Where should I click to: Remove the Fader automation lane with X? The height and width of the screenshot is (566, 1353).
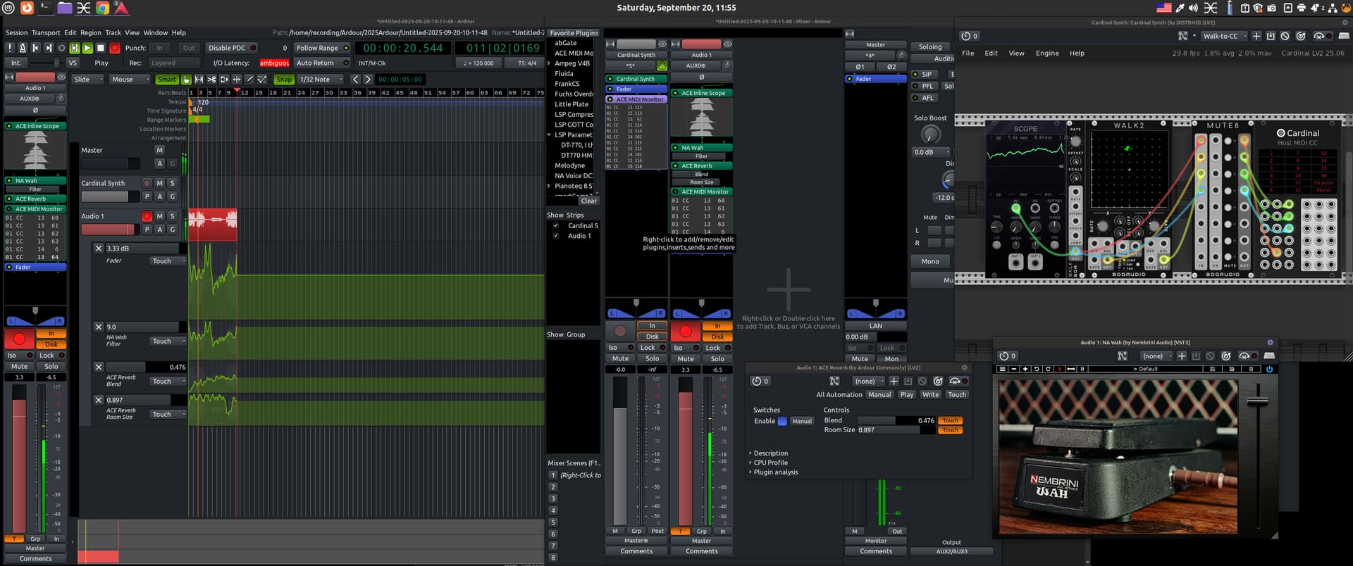point(99,249)
